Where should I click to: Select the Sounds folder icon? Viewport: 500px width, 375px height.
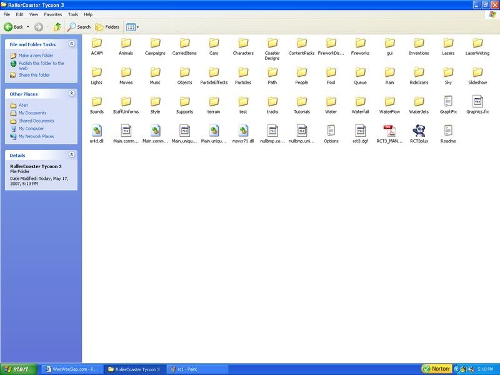pyautogui.click(x=97, y=101)
